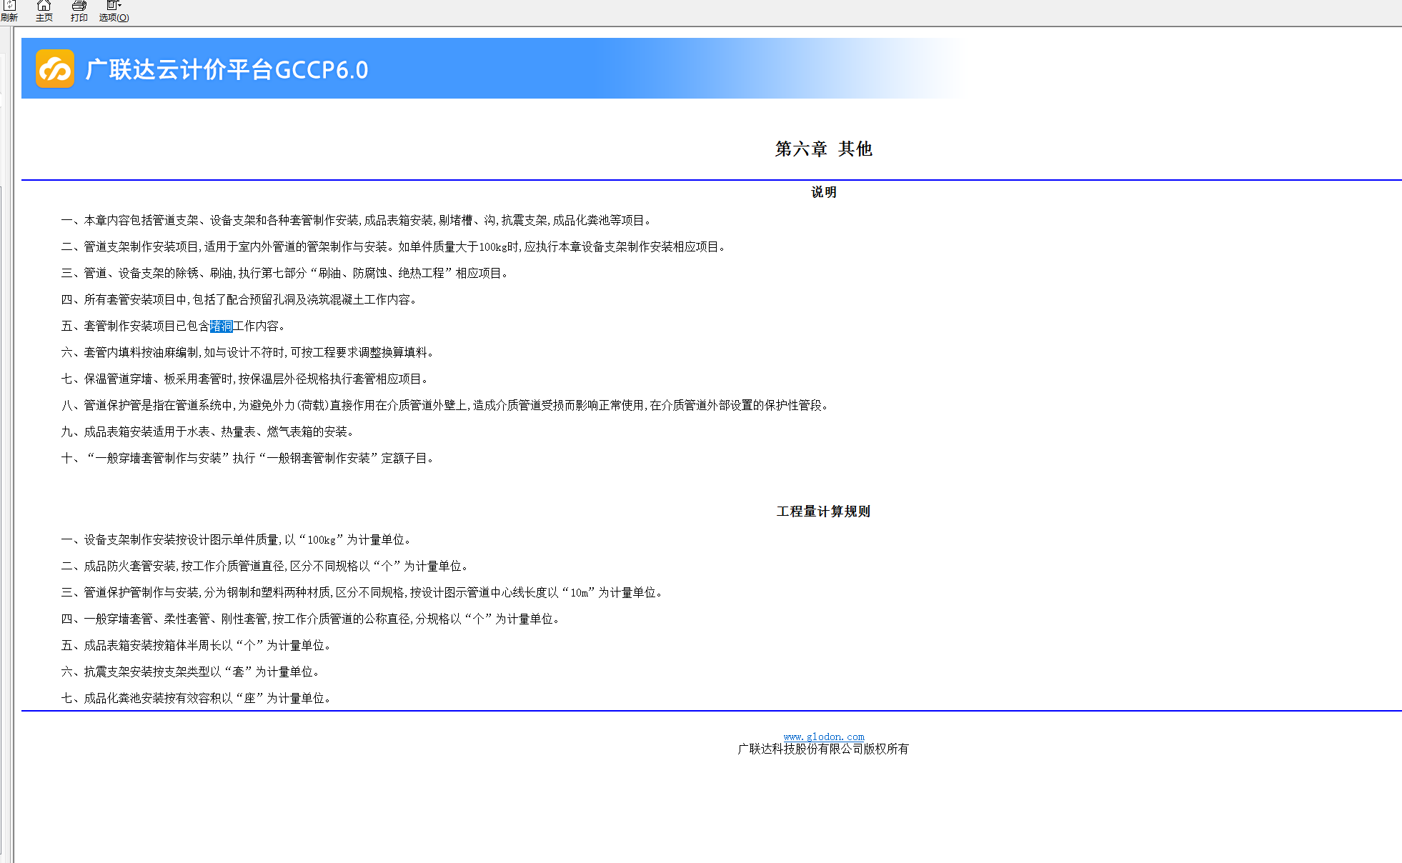This screenshot has width=1402, height=863.
Task: Click rule 七、成品化粪池安装按有效容积
Action: click(x=197, y=699)
